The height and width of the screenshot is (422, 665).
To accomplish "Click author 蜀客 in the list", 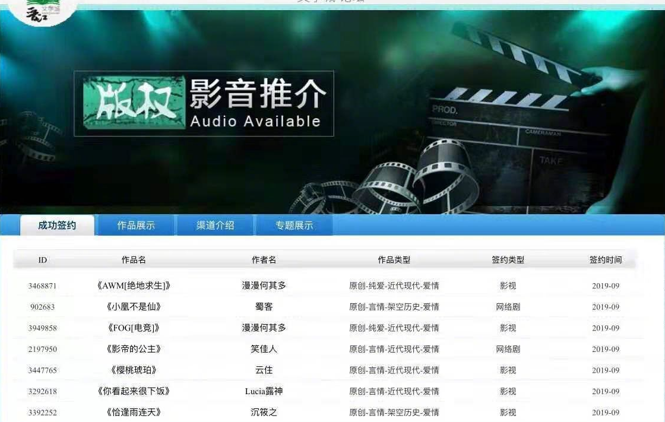I will click(x=264, y=307).
